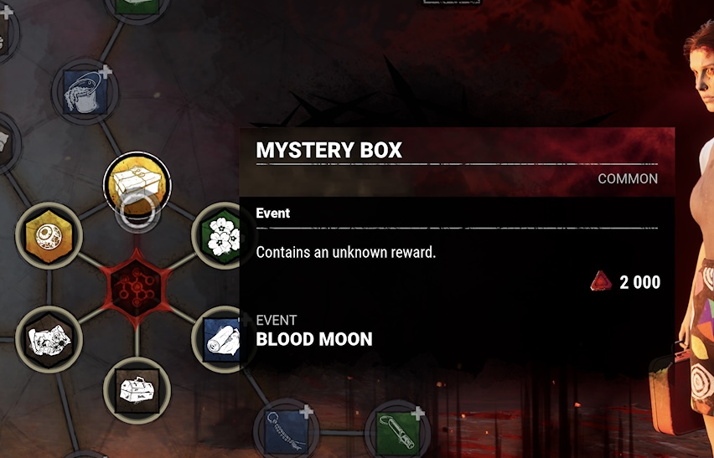The image size is (714, 458).
Task: Click the red bloodweb center node
Action: click(x=136, y=286)
